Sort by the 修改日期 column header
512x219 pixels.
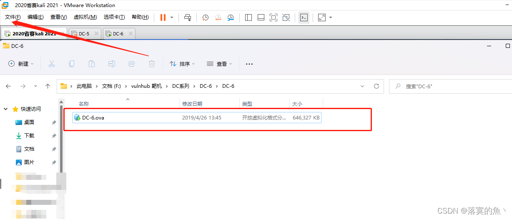(192, 104)
